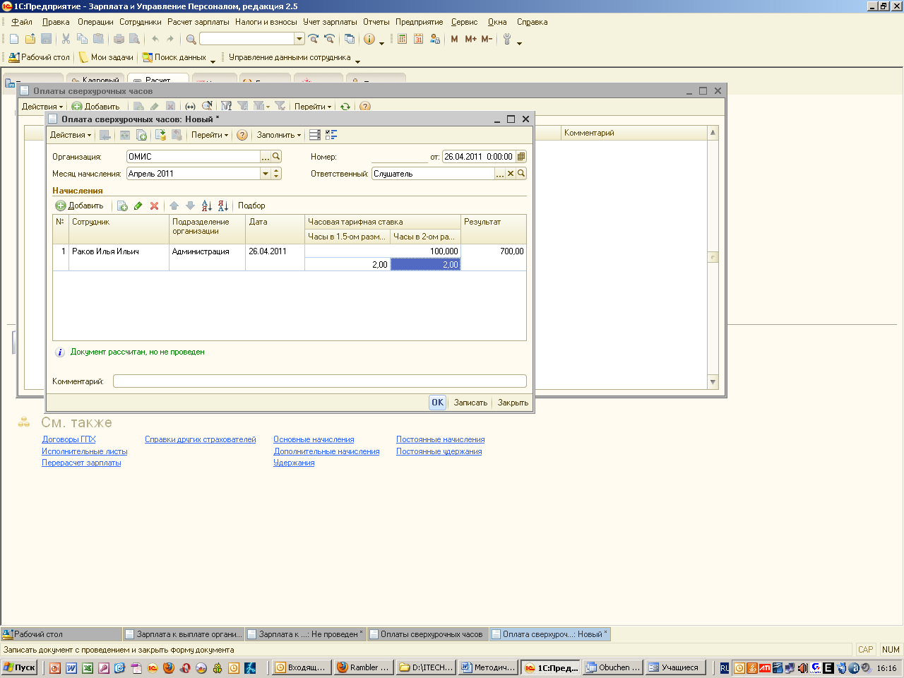Click the wrench settings icon in main toolbar
This screenshot has height=678, width=904.
[x=507, y=39]
